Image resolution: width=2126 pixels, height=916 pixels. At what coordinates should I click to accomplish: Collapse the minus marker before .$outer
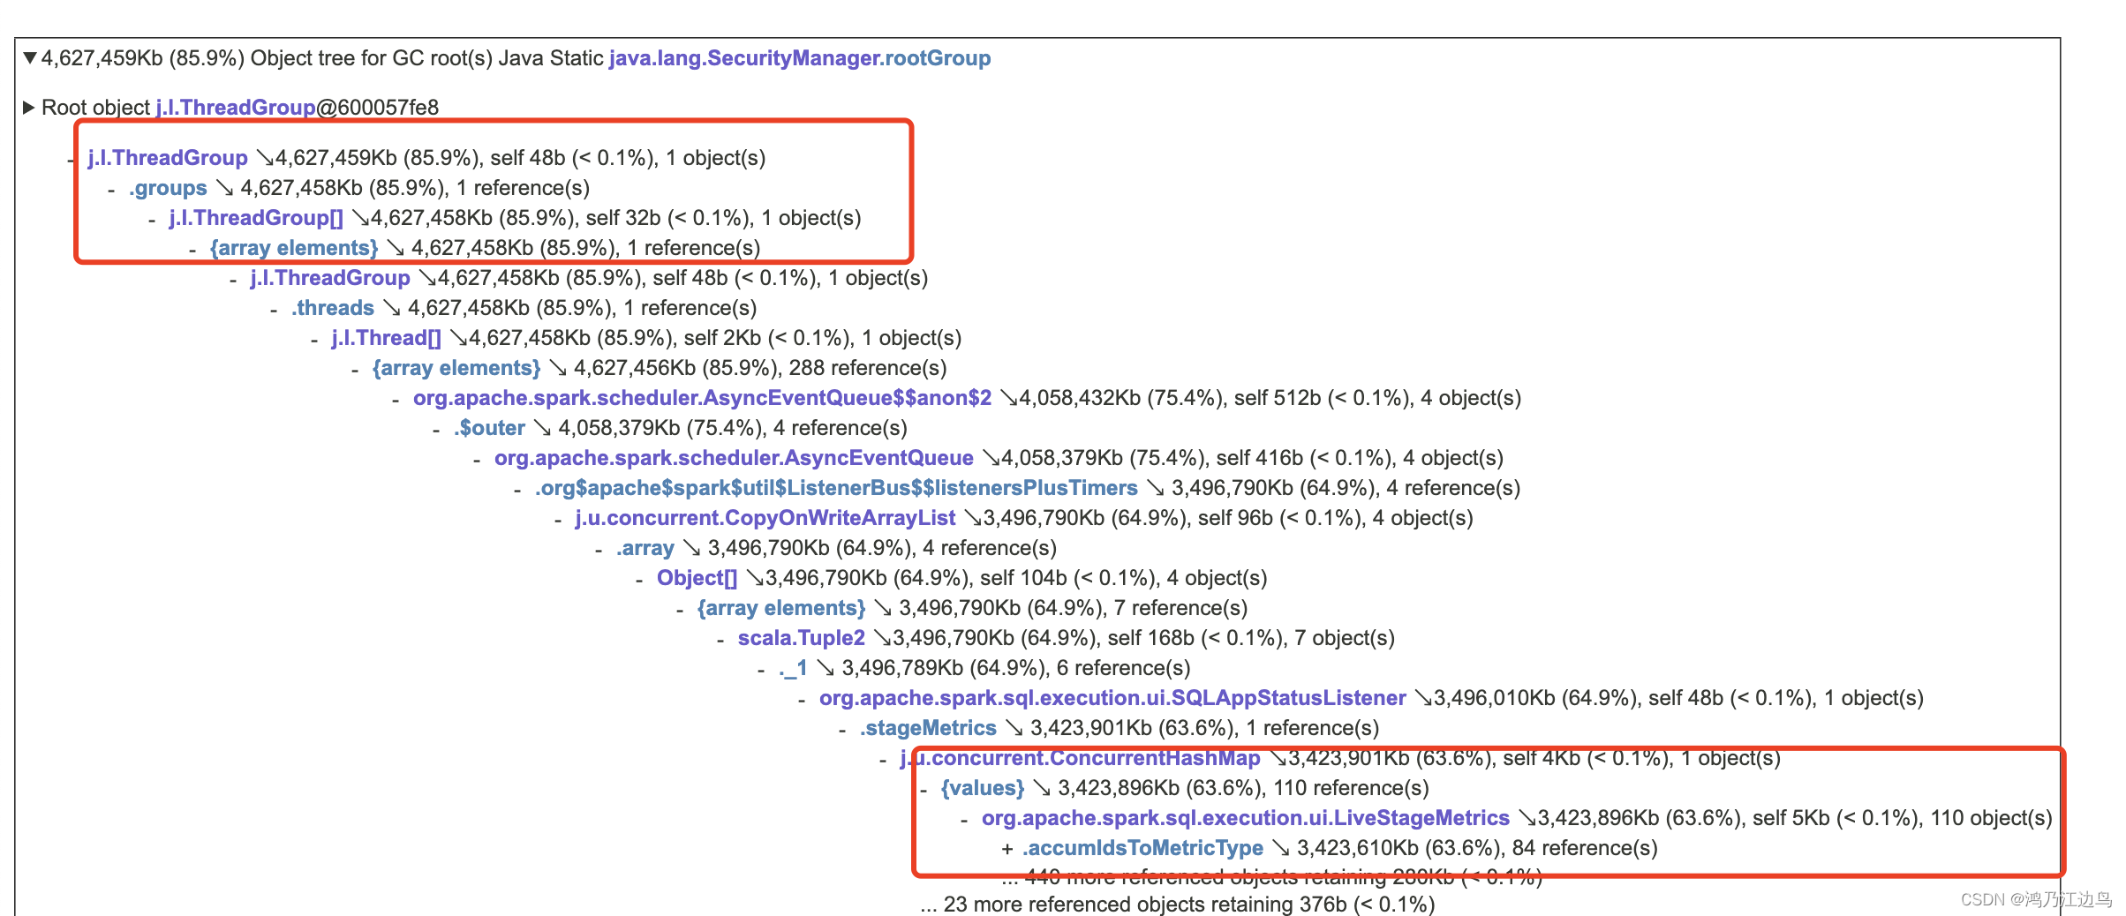436,430
